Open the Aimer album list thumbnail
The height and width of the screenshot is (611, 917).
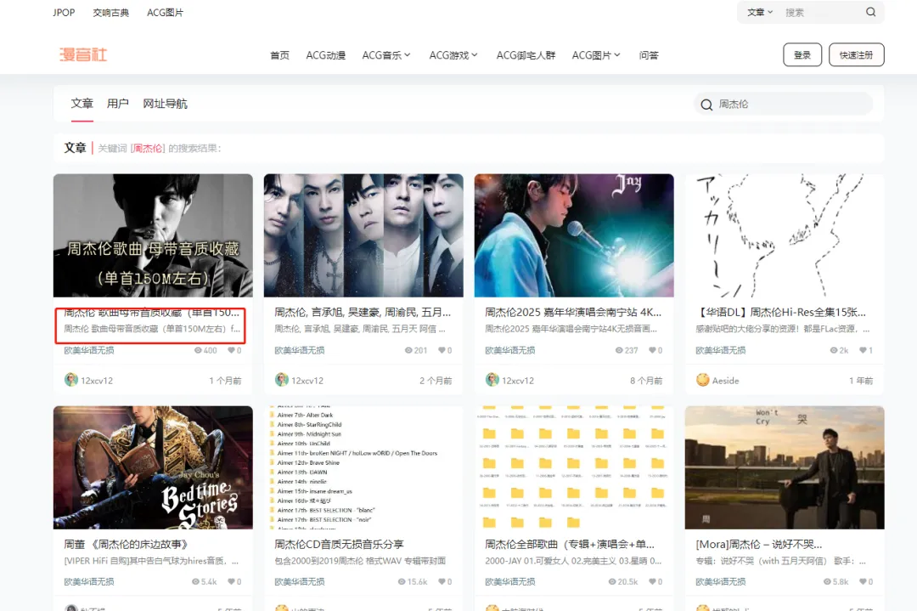(x=363, y=467)
